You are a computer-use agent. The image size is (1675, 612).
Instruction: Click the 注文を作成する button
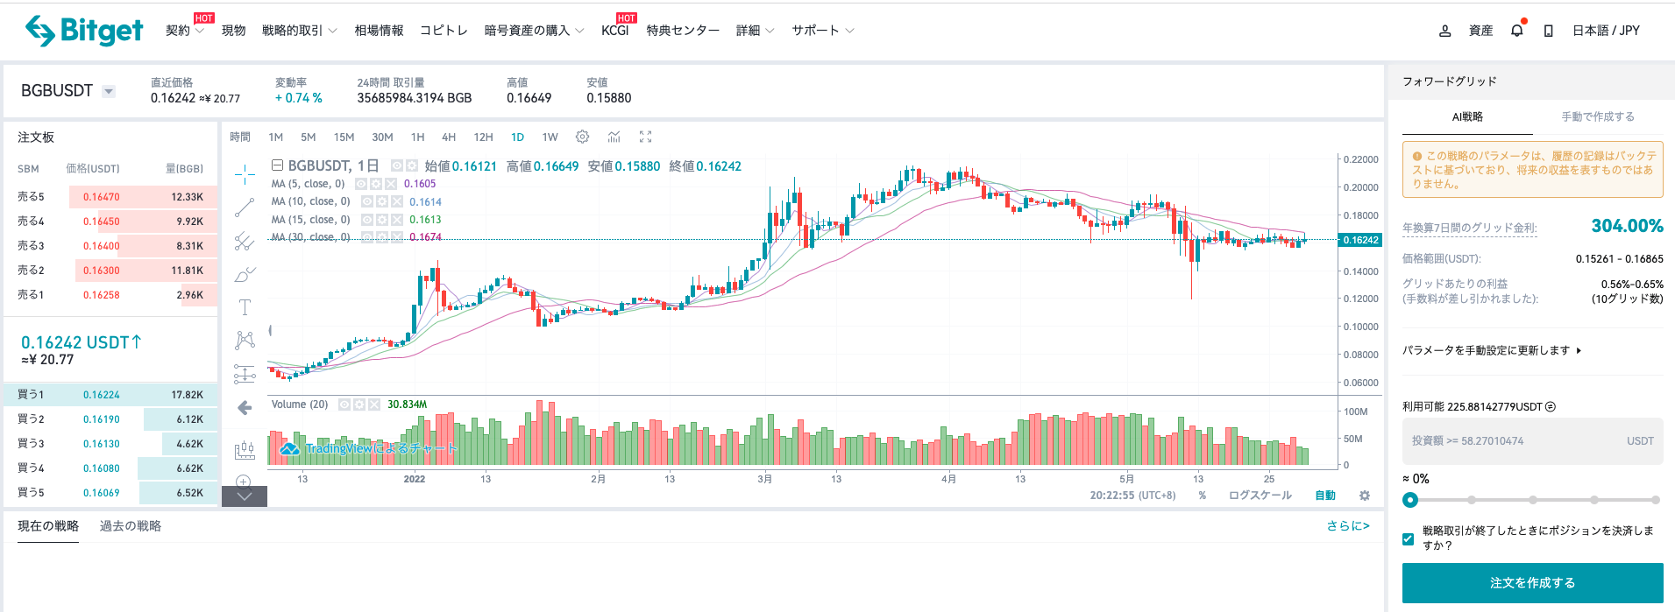(1532, 583)
